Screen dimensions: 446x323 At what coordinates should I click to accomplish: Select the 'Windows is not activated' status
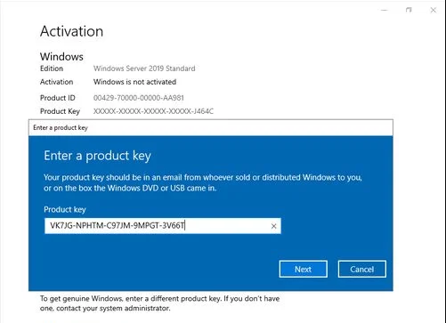[x=134, y=82]
